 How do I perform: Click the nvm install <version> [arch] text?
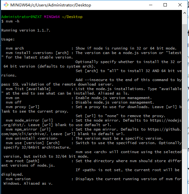pyautogui.click(x=37, y=53)
